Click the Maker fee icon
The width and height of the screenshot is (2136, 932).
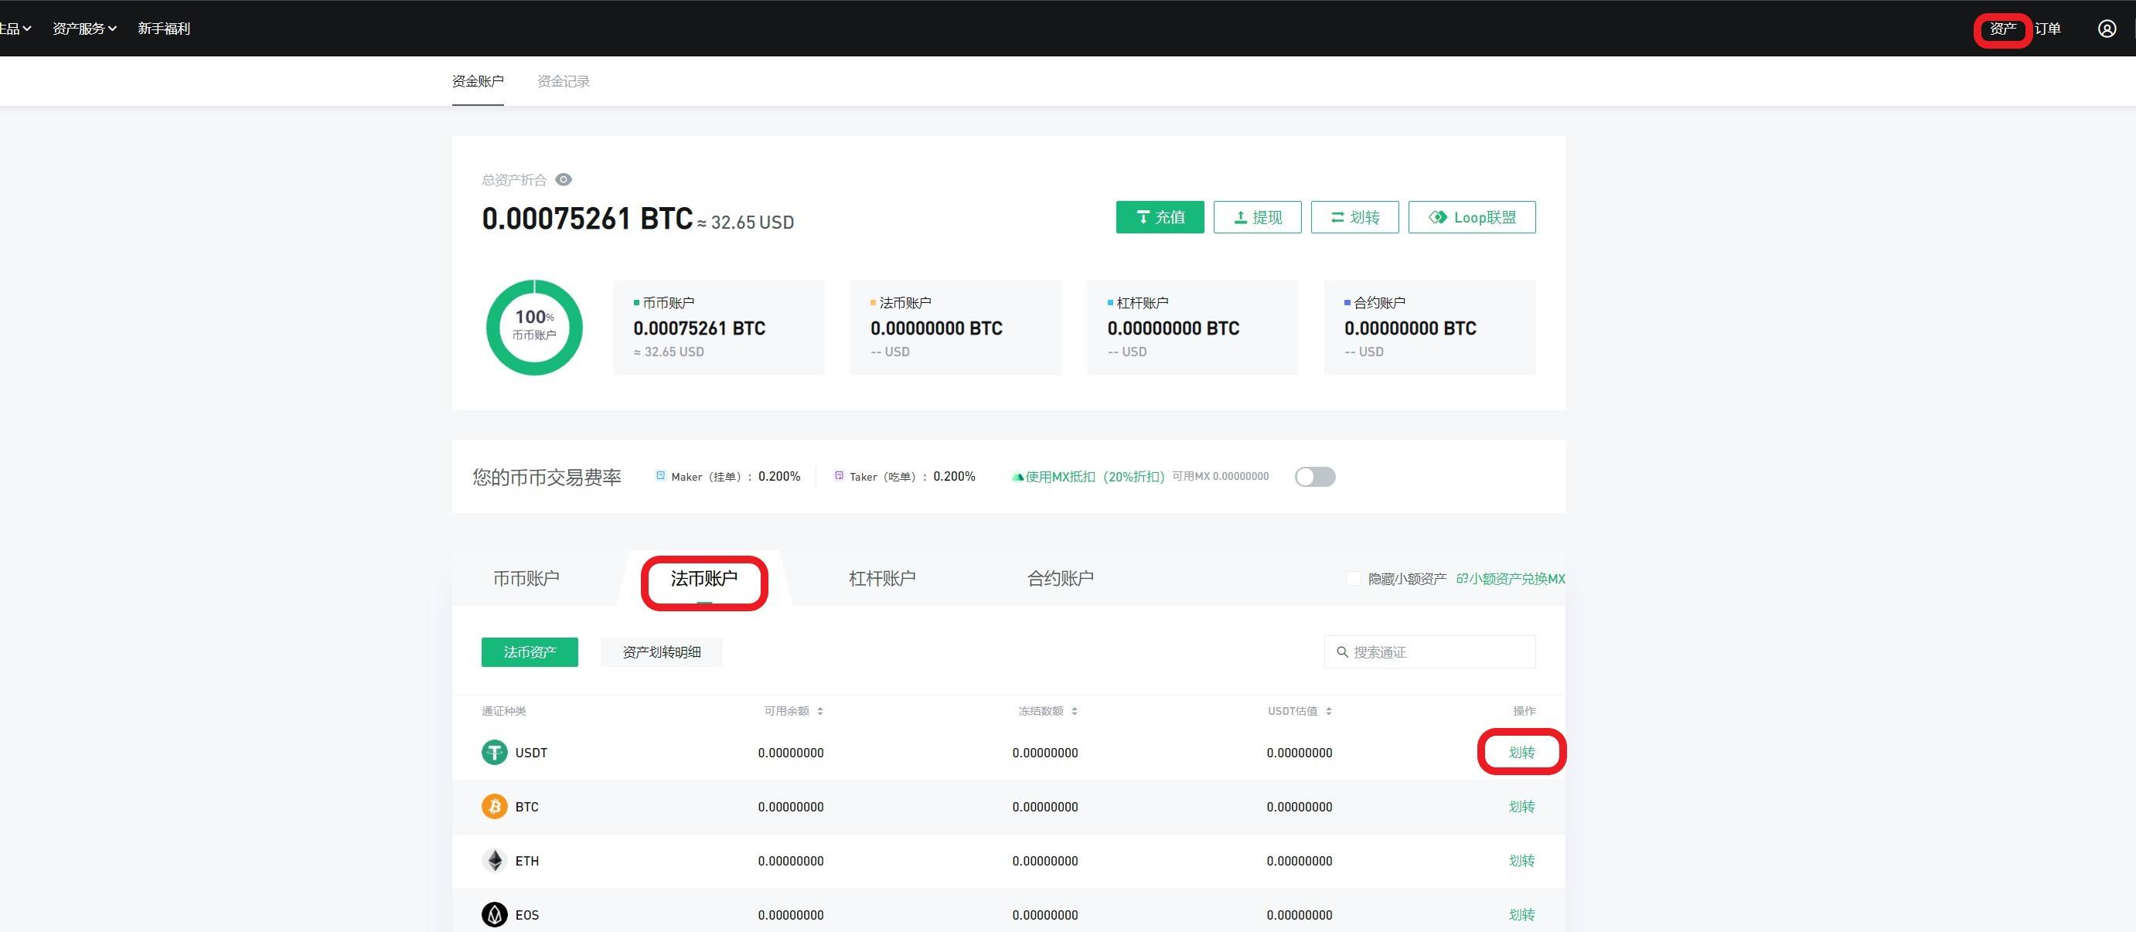pyautogui.click(x=661, y=476)
